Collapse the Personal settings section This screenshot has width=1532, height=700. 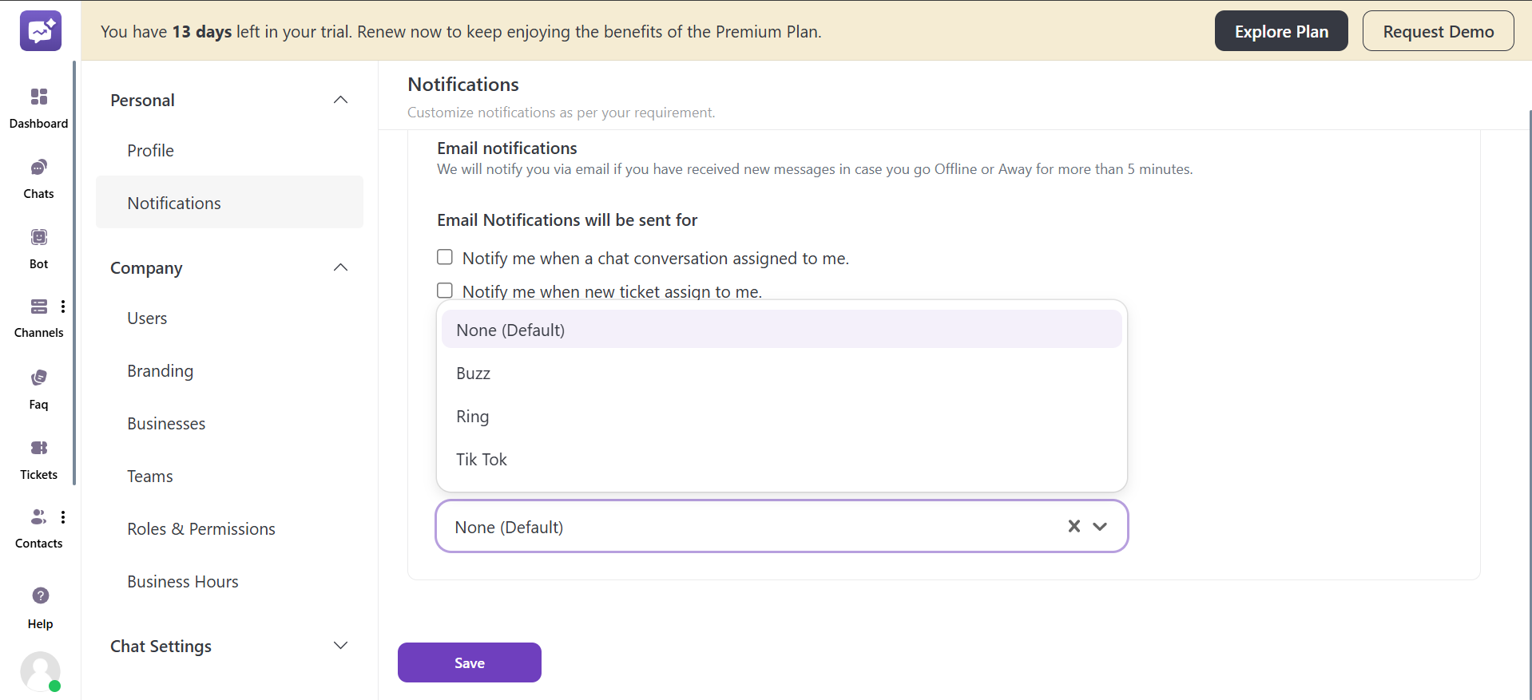pyautogui.click(x=340, y=100)
